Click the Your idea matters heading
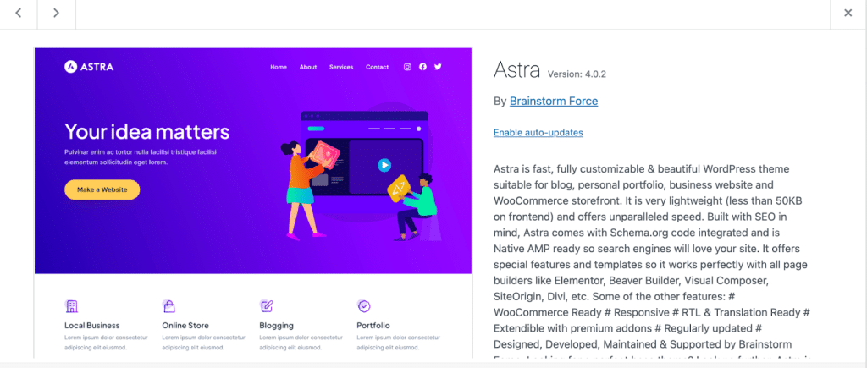The image size is (867, 368). point(147,131)
